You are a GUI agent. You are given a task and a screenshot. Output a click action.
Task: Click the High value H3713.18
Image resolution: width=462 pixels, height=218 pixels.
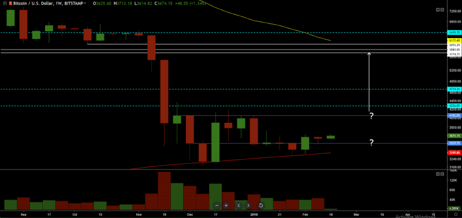[123, 3]
